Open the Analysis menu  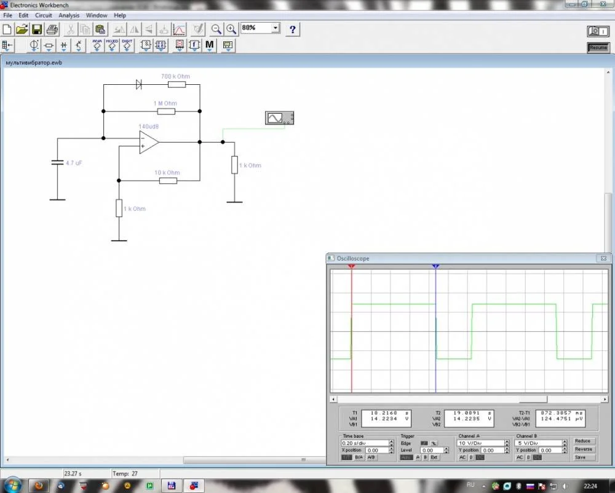[x=69, y=15]
